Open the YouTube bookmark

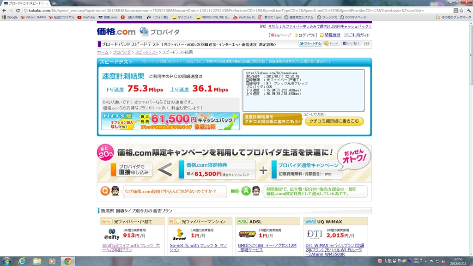coord(86,17)
